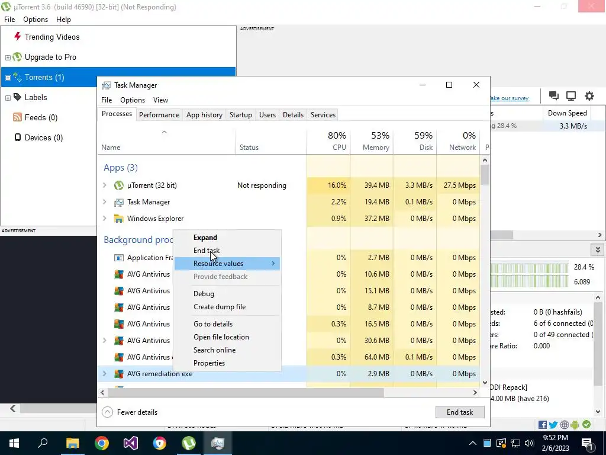Image resolution: width=606 pixels, height=455 pixels.
Task: Click the AVG remediation exe icon
Action: click(x=118, y=374)
